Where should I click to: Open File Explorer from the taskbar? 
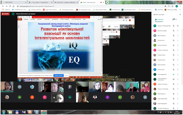(x=10, y=112)
